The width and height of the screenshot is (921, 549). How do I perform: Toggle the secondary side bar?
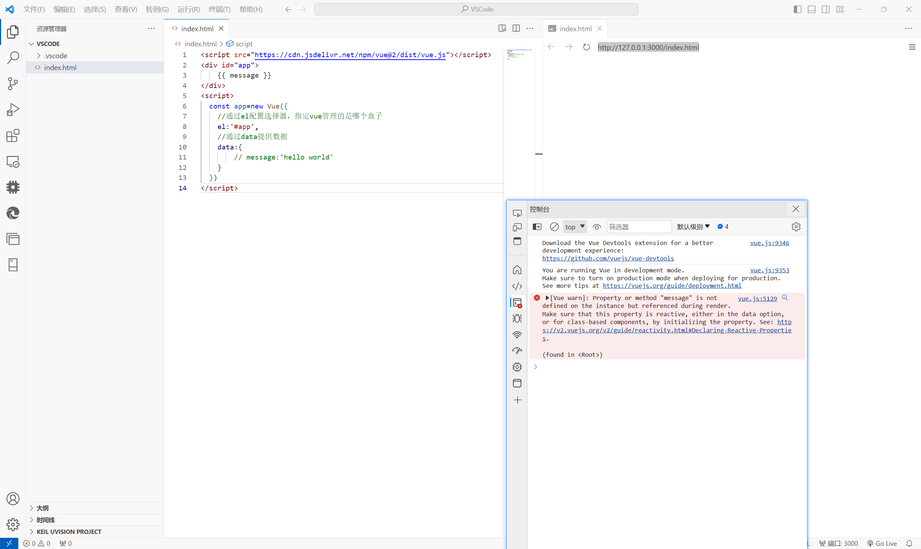tap(826, 9)
